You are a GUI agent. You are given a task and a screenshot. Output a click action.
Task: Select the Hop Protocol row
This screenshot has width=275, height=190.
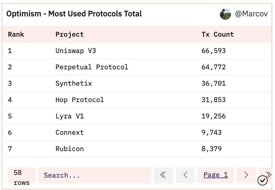[x=137, y=100]
